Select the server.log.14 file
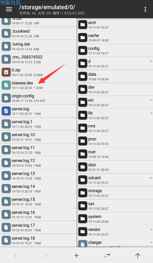153x263 pixels. click(38, 188)
